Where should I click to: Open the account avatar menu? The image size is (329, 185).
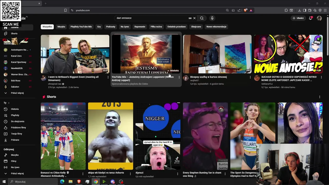[319, 18]
